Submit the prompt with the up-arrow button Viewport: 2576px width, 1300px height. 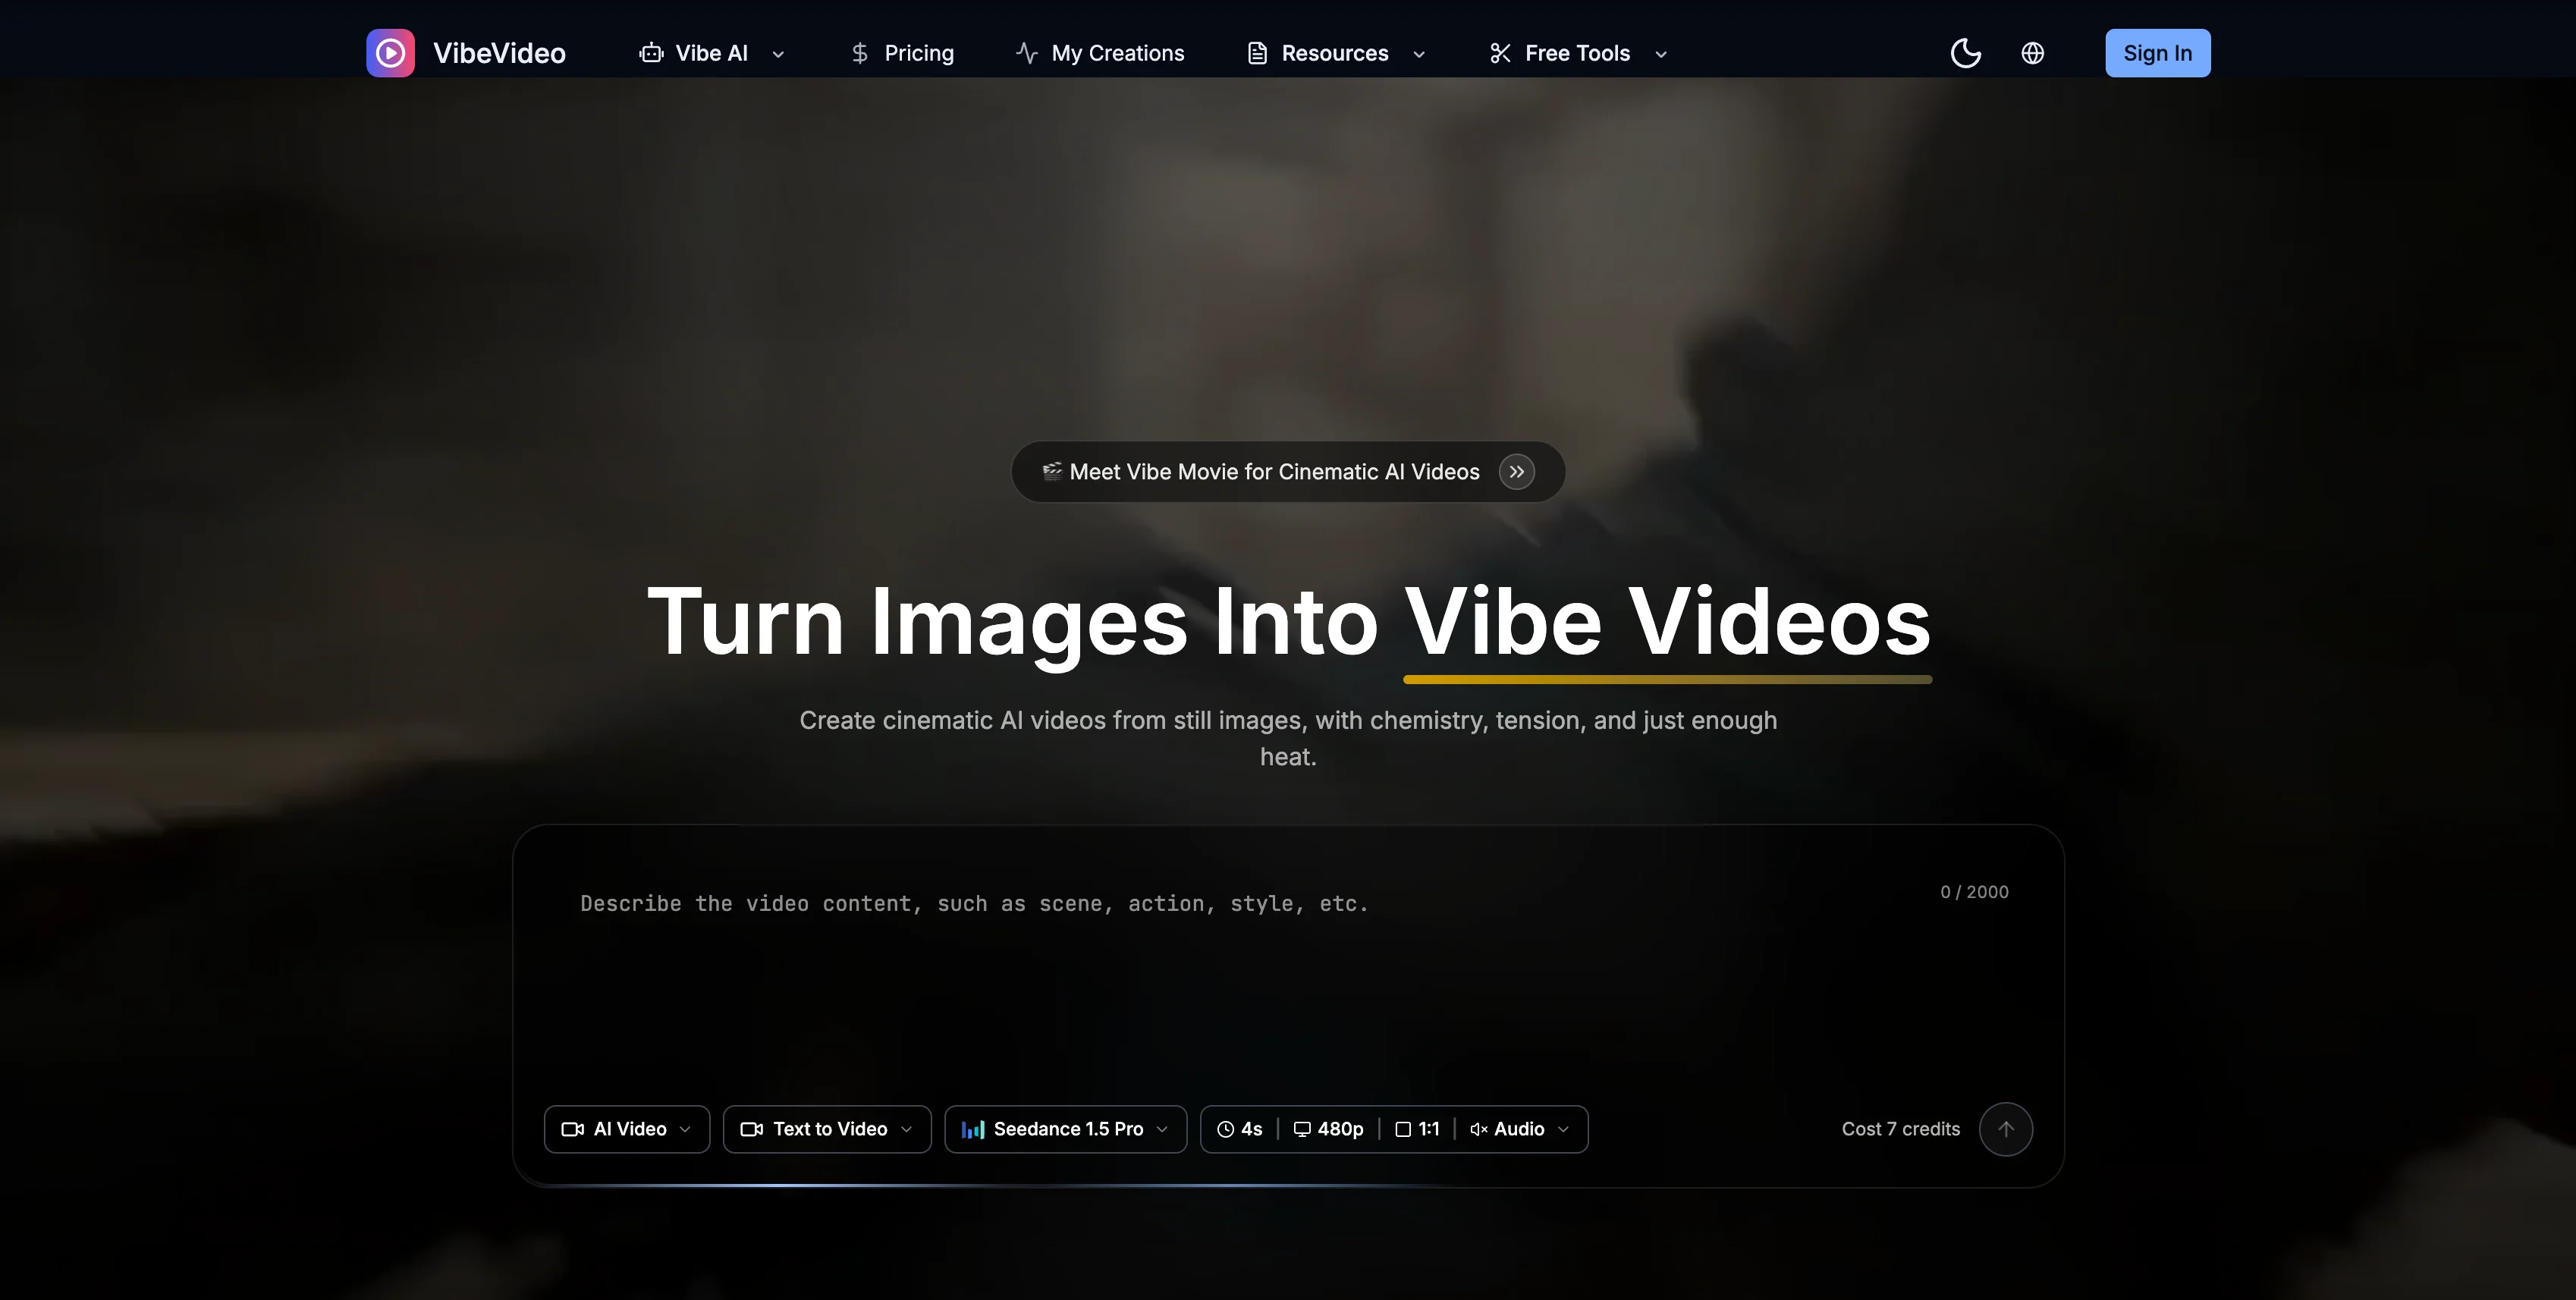[2006, 1129]
